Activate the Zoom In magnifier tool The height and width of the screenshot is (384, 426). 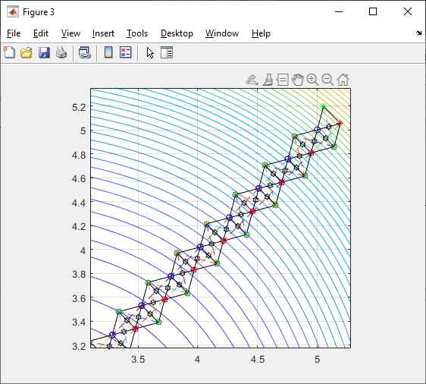312,80
